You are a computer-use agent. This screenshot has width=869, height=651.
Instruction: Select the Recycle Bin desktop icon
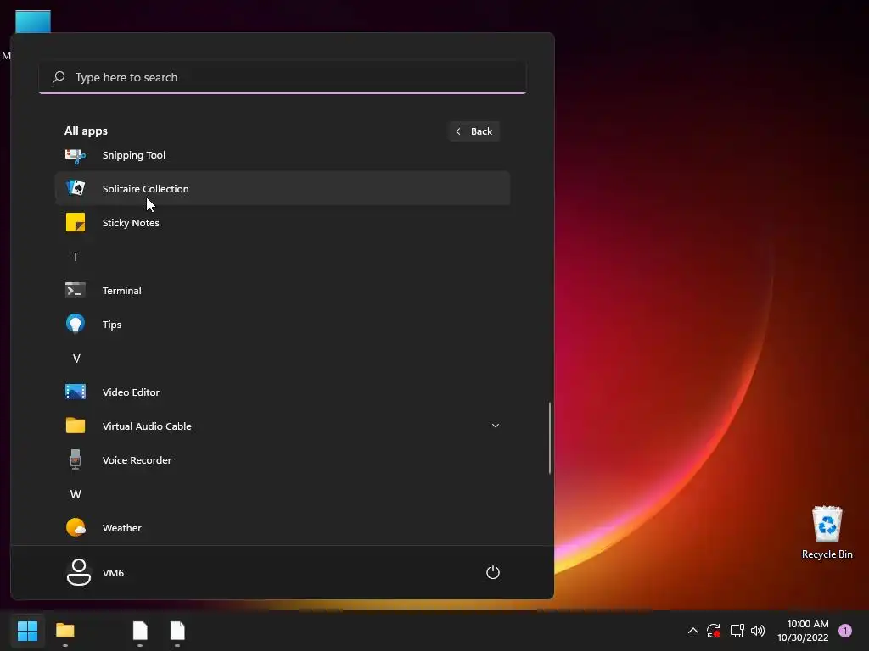[827, 532]
